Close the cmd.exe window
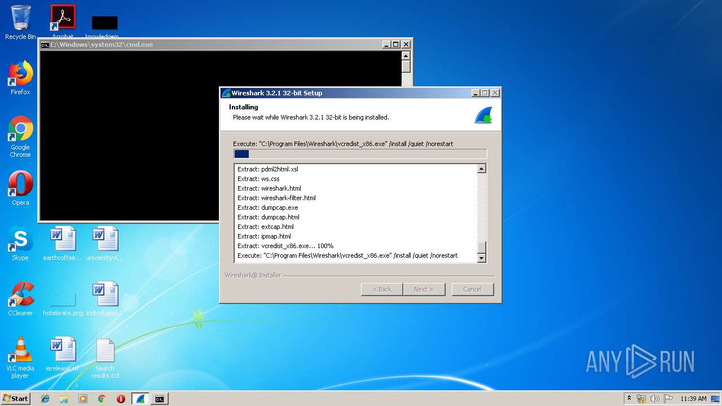722x406 pixels. pos(406,45)
